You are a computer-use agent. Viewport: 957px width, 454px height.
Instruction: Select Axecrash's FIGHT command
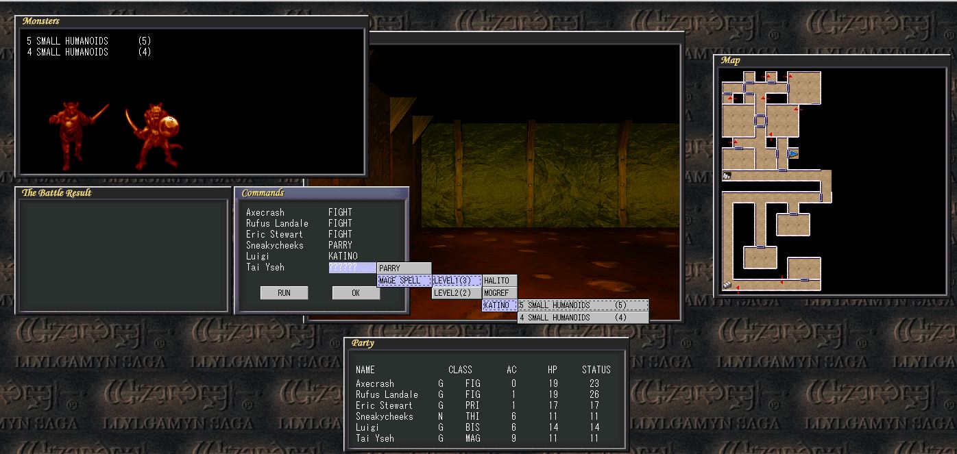pyautogui.click(x=340, y=212)
